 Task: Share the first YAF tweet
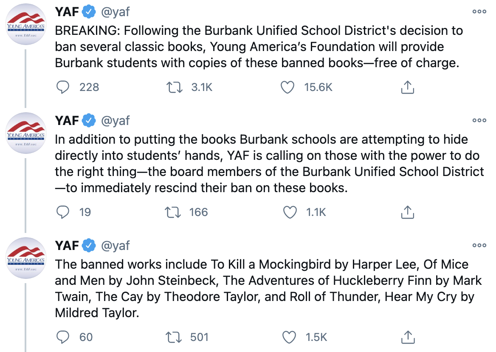coord(407,87)
